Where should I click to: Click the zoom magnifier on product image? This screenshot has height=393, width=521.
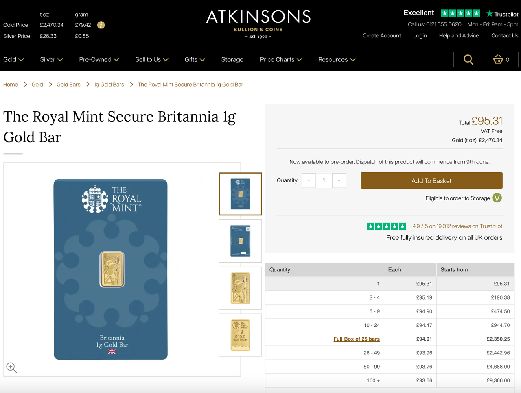coord(12,368)
